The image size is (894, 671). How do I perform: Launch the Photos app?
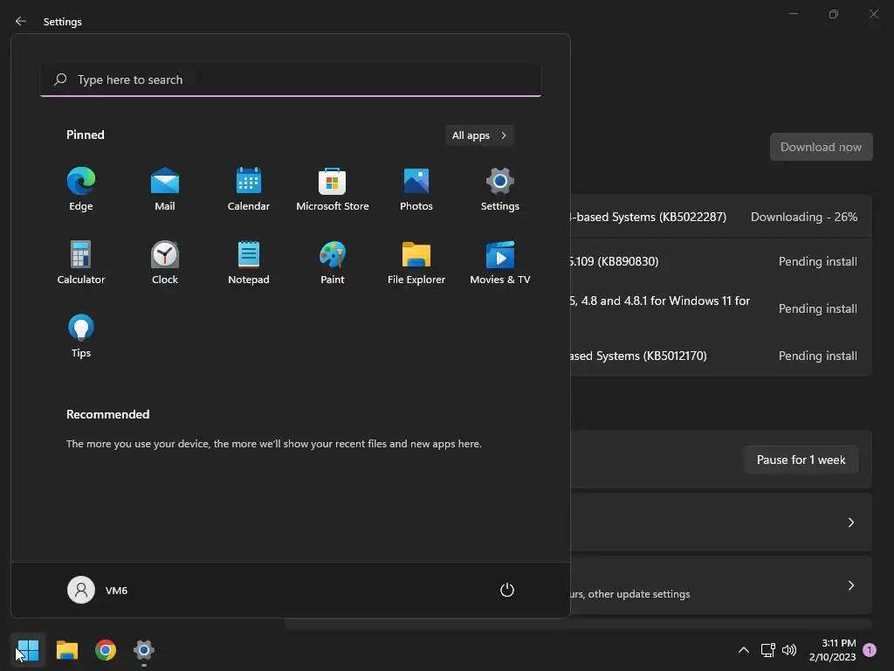[x=416, y=190]
